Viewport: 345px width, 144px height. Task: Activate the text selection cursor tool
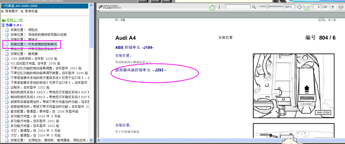click(x=219, y=7)
